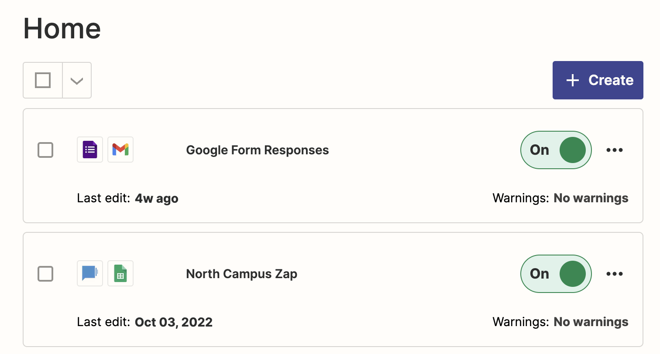660x354 pixels.
Task: Click the Oct 03, 2022 edit date
Action: pos(174,322)
